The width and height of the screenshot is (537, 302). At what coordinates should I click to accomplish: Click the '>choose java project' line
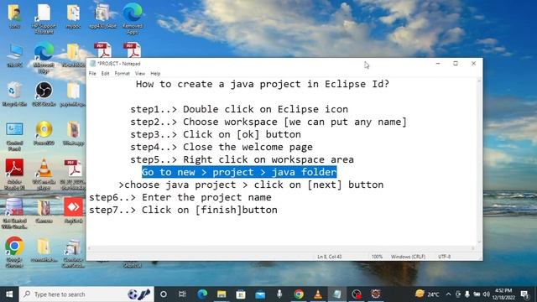click(x=251, y=185)
